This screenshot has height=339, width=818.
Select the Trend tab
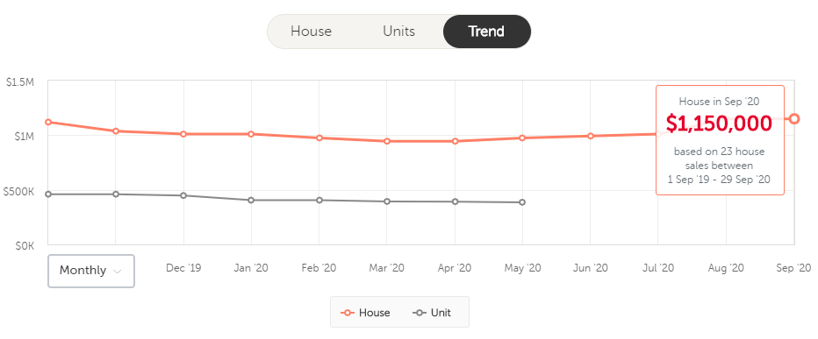pos(487,32)
